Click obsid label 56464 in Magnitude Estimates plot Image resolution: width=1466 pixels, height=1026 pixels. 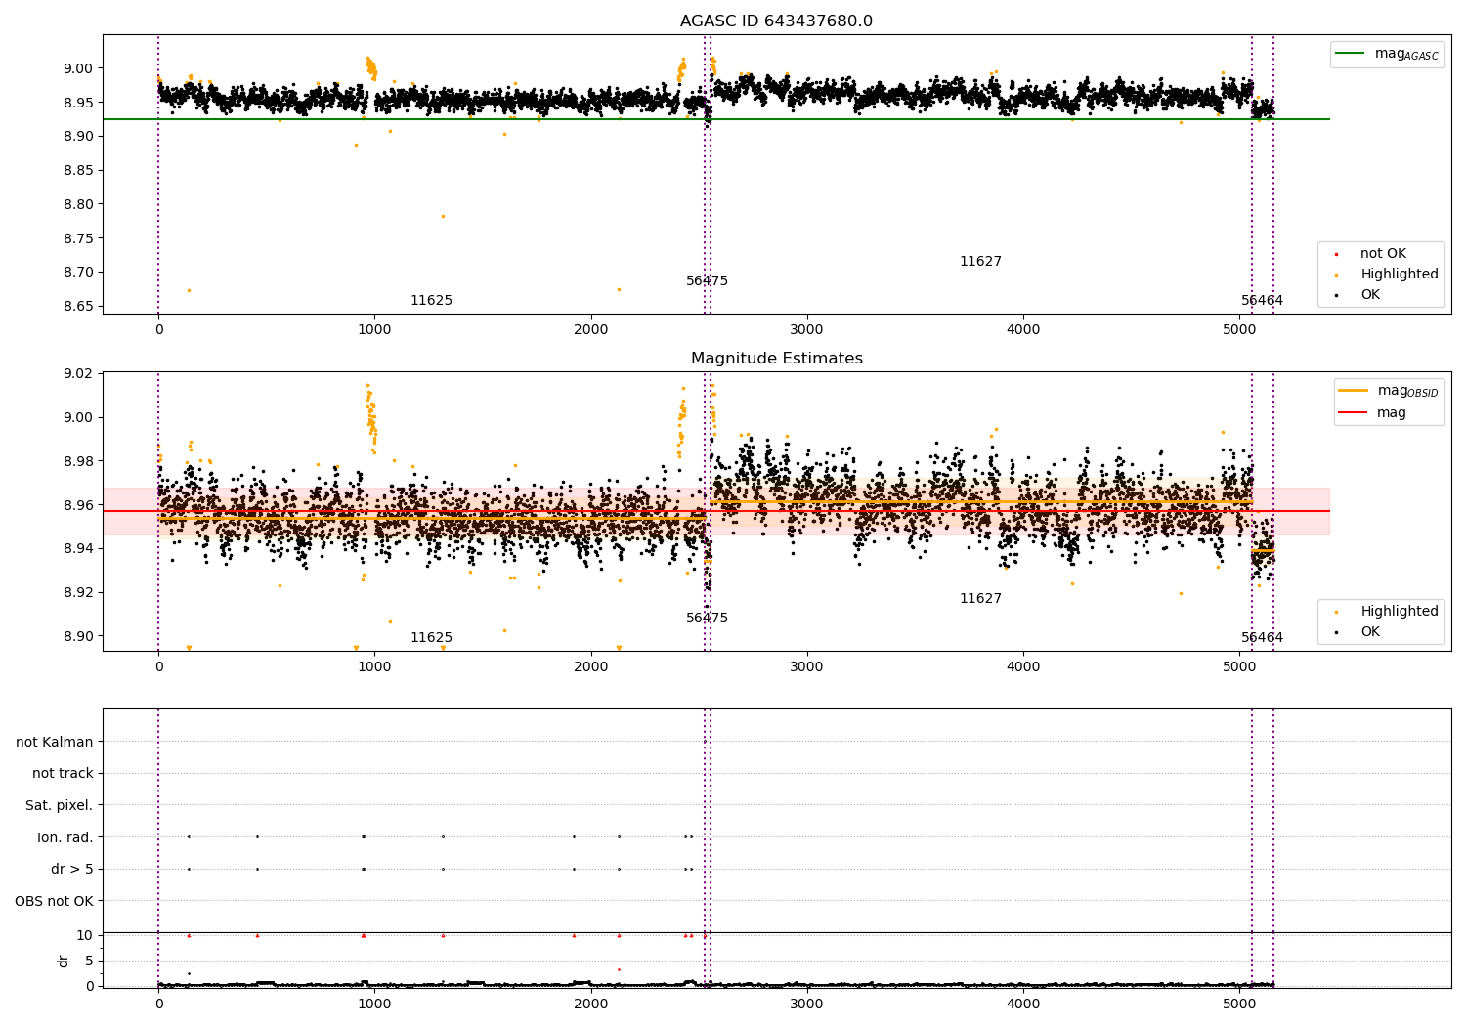pyautogui.click(x=1262, y=638)
